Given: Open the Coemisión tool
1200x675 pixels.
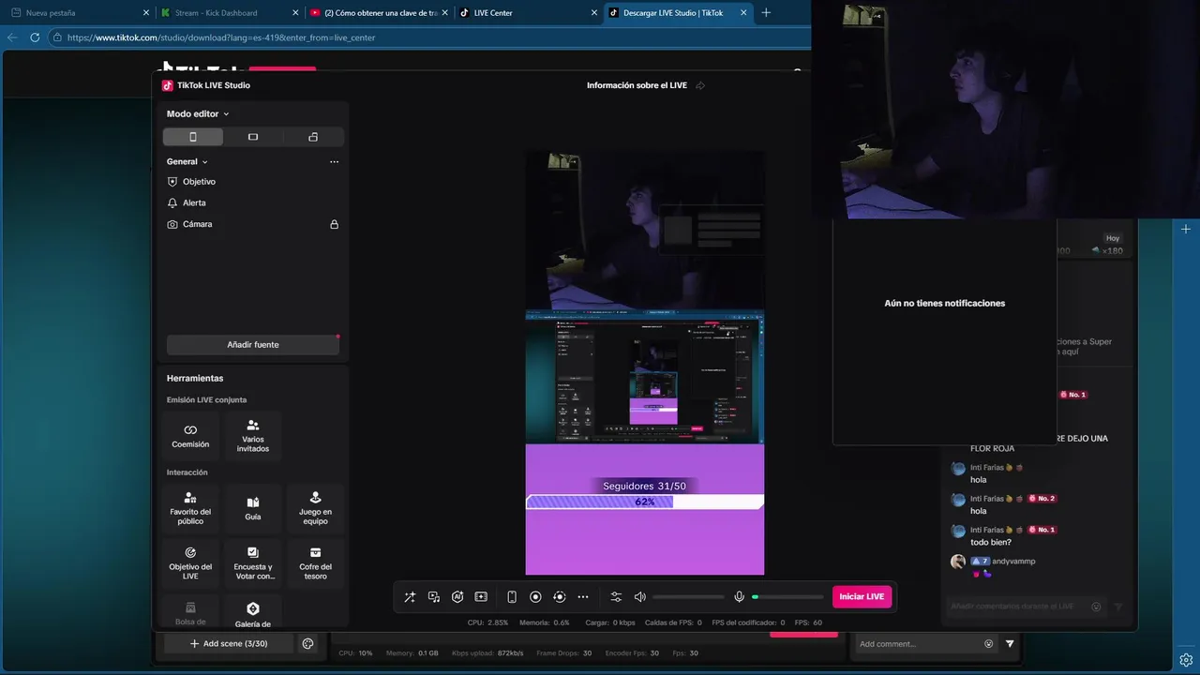Looking at the screenshot, I should coord(190,436).
